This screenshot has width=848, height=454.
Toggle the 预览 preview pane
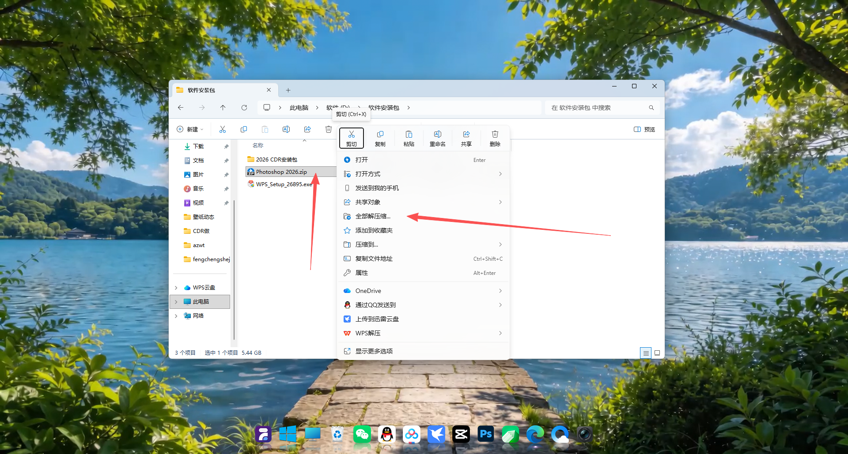click(x=644, y=129)
